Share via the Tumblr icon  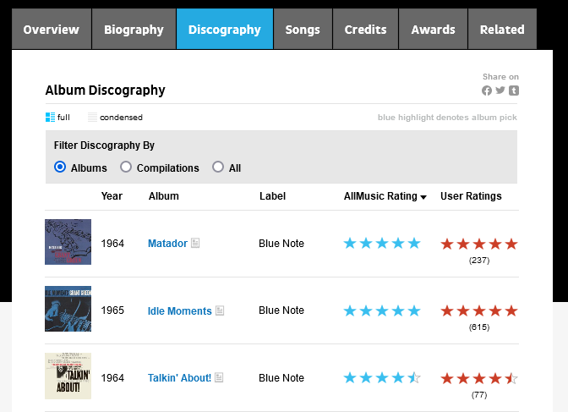click(514, 91)
